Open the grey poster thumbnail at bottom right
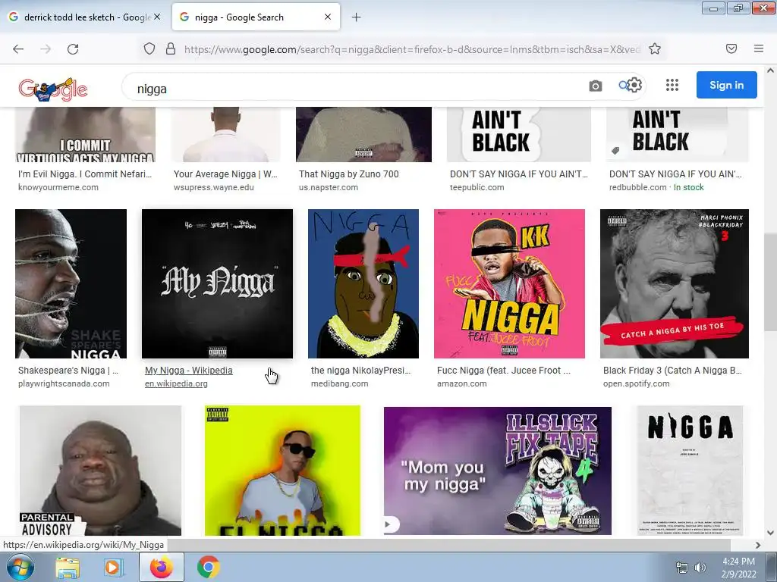Image resolution: width=777 pixels, height=582 pixels. 690,471
